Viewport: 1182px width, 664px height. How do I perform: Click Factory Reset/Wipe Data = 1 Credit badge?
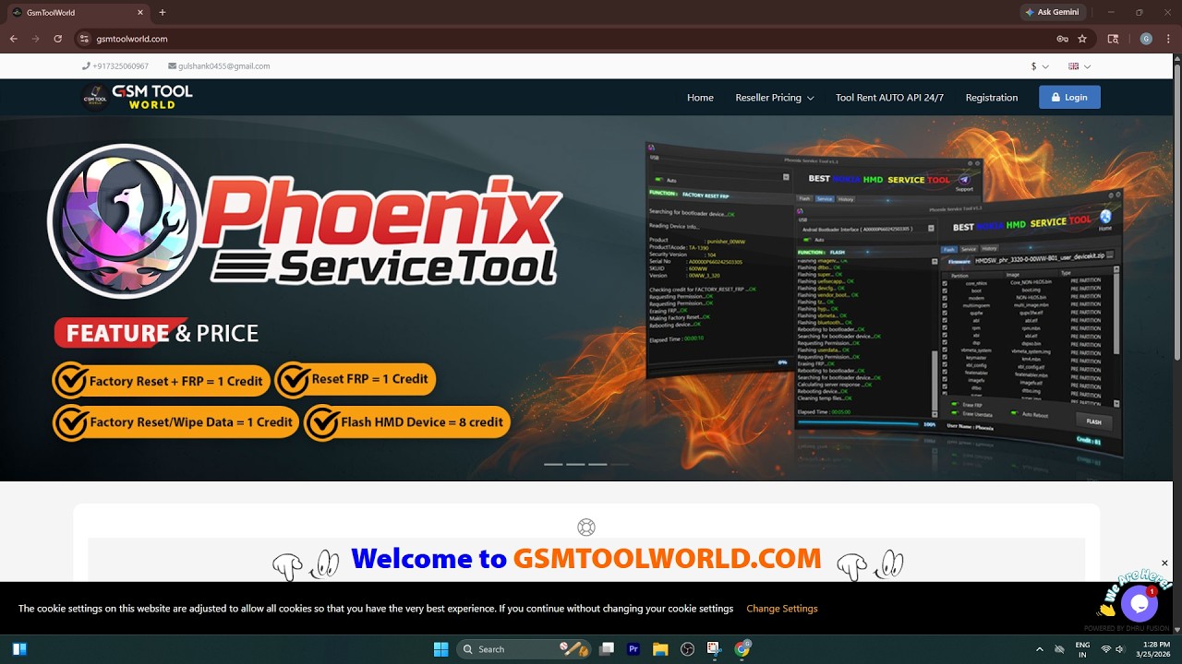(x=175, y=422)
